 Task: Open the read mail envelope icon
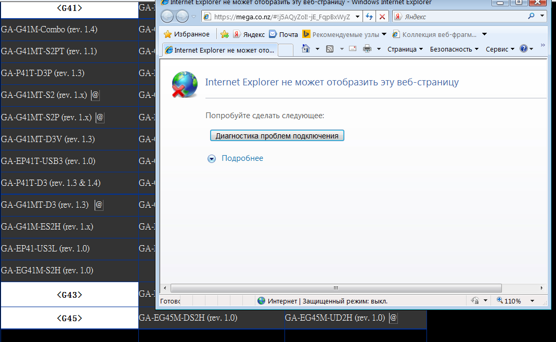[x=353, y=48]
